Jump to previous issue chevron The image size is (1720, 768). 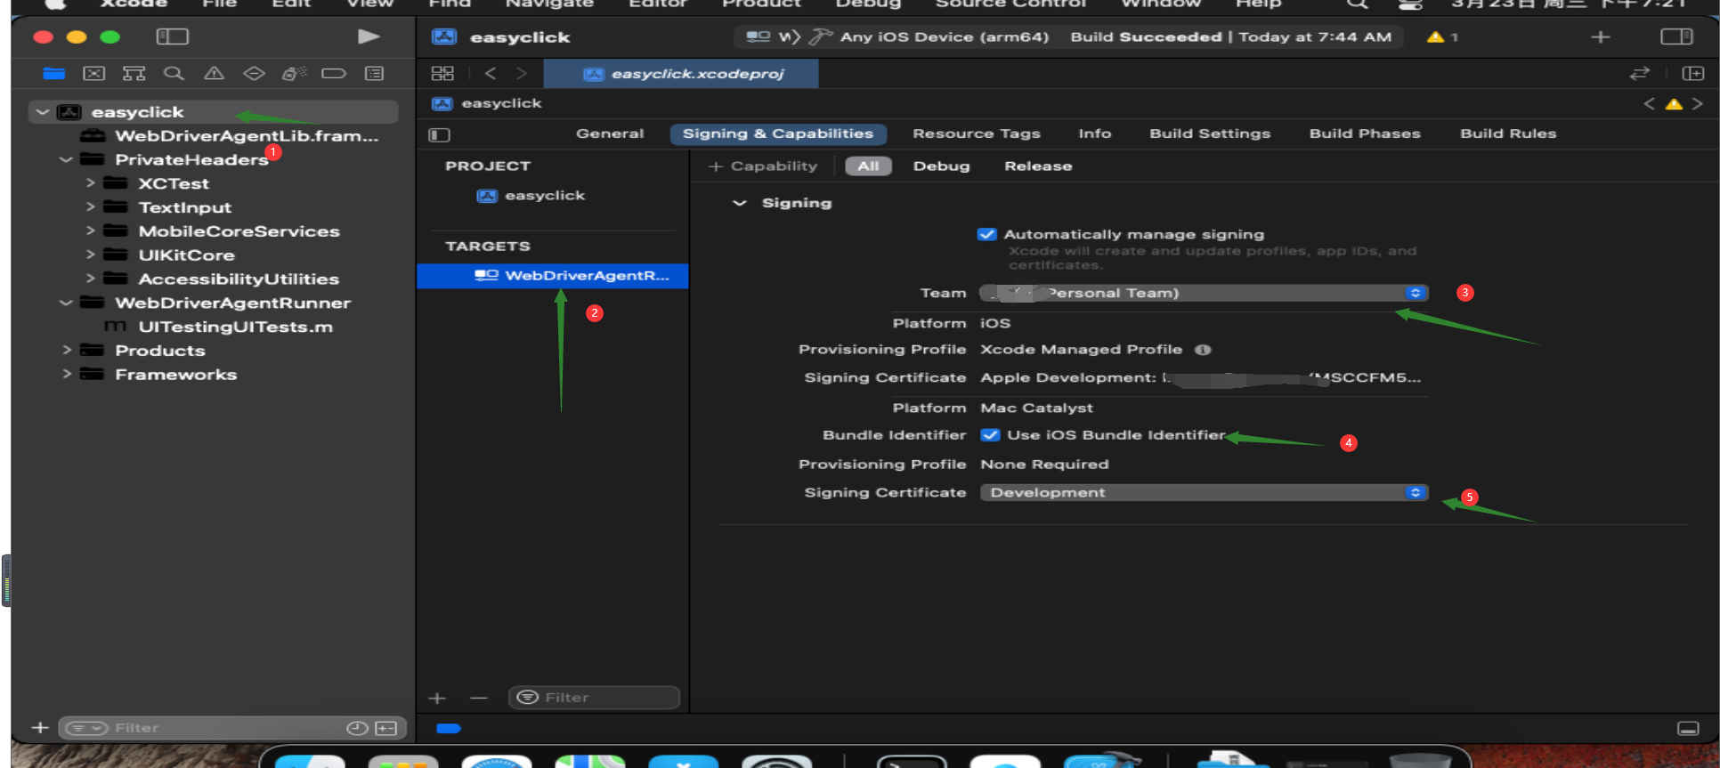tap(1650, 104)
